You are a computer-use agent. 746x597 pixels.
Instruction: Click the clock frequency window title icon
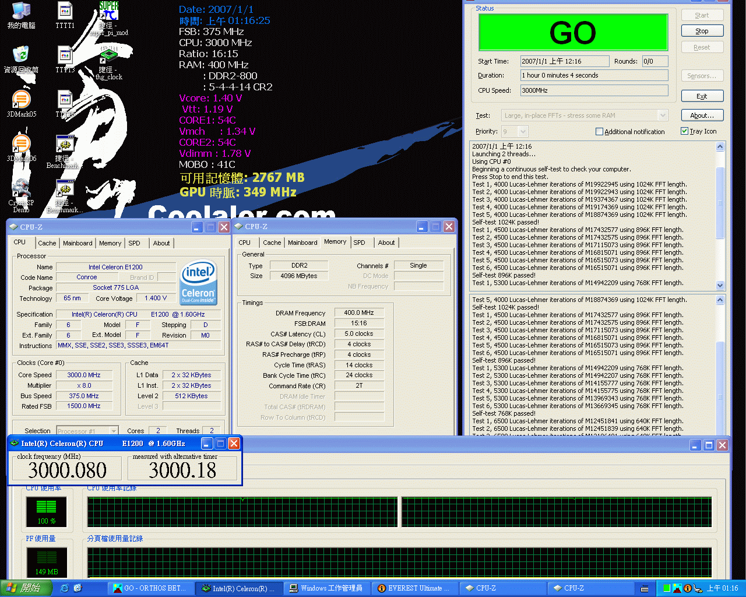(15, 443)
